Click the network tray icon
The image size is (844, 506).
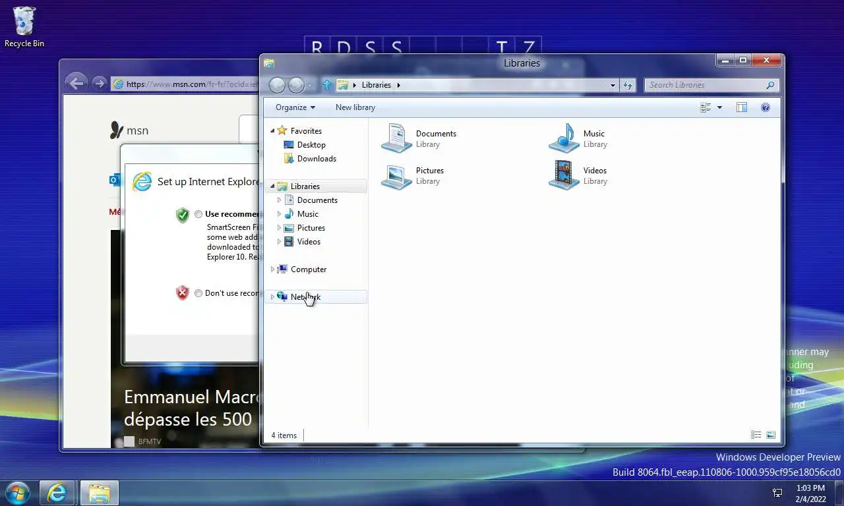(x=777, y=493)
